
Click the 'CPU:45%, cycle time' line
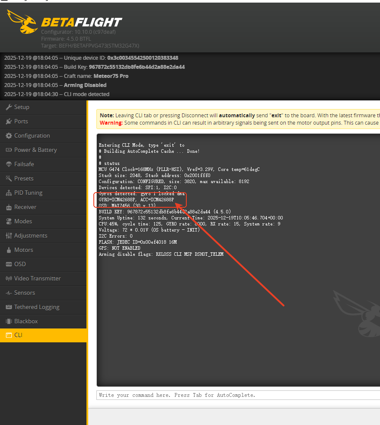click(189, 224)
